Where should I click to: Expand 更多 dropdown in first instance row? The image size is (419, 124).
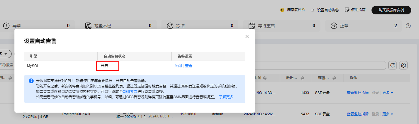point(388,93)
